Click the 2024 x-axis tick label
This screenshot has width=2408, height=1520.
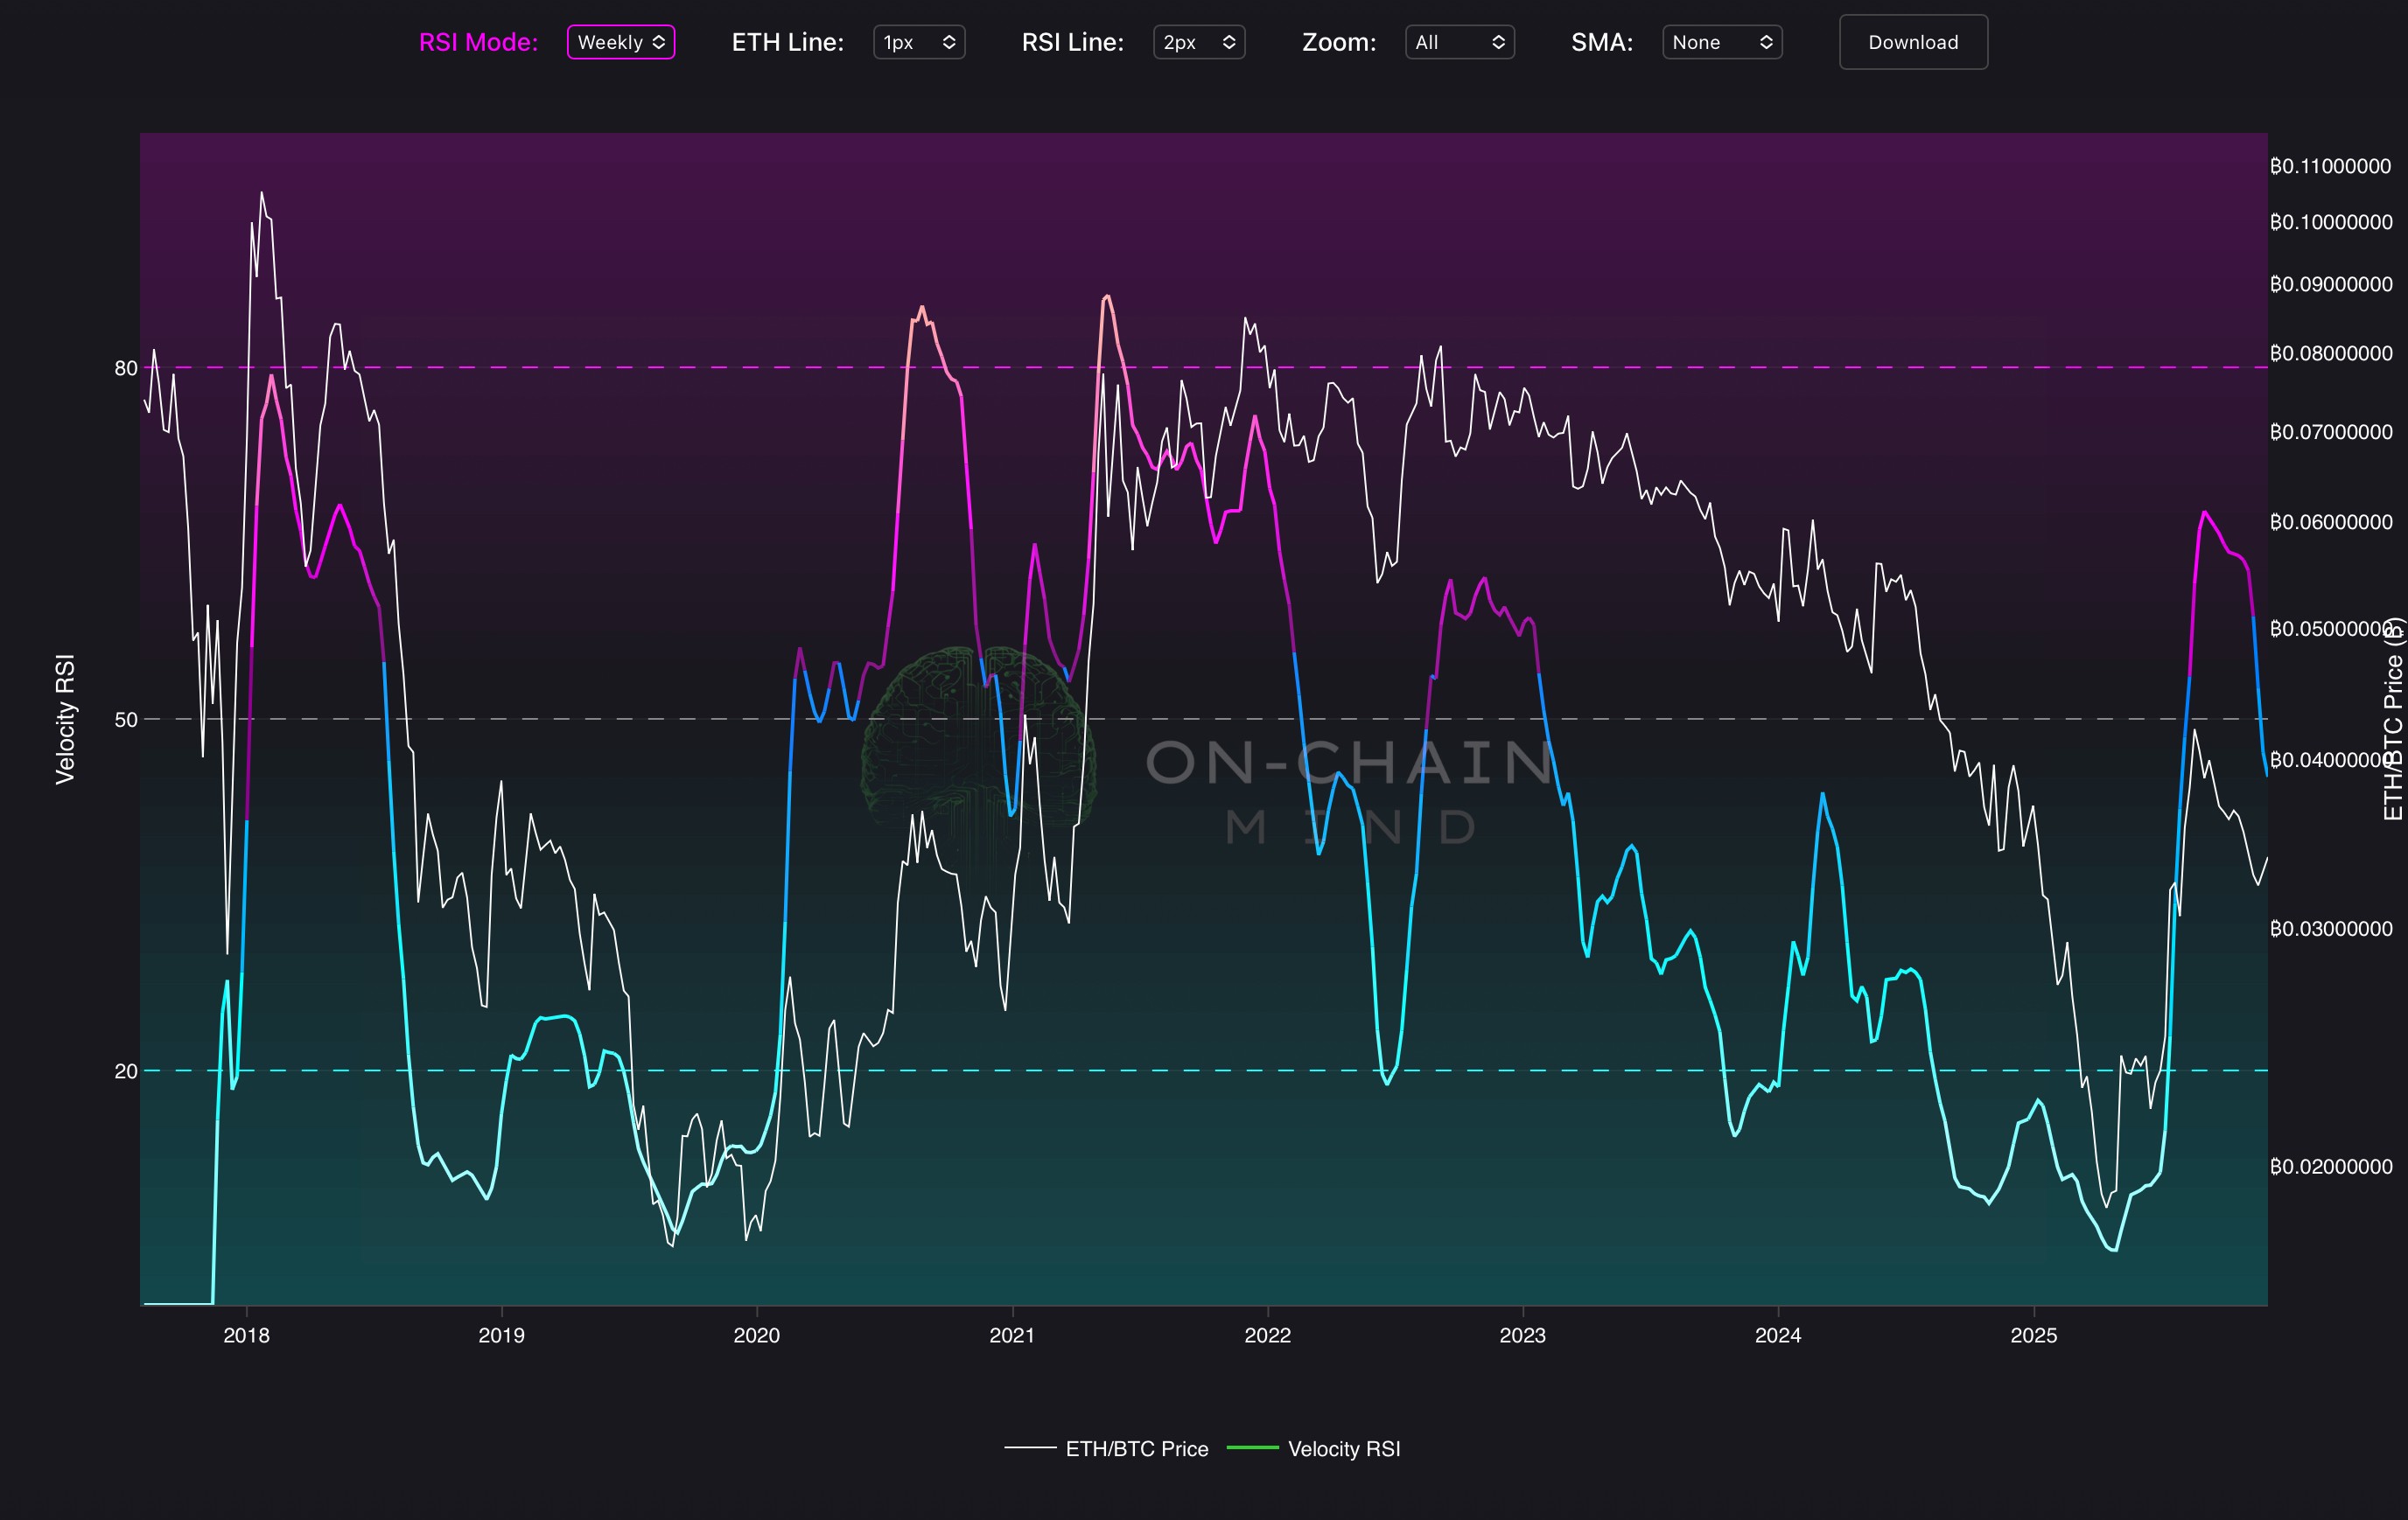coord(1777,1335)
